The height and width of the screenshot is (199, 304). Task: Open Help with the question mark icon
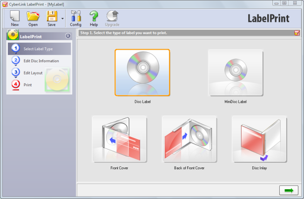tap(94, 19)
